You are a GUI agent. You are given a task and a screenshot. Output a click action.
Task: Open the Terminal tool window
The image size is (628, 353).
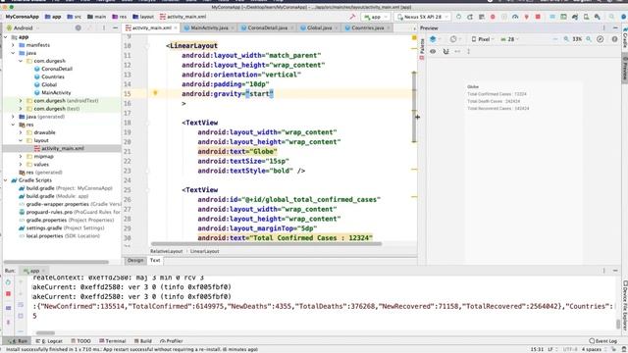click(x=113, y=341)
